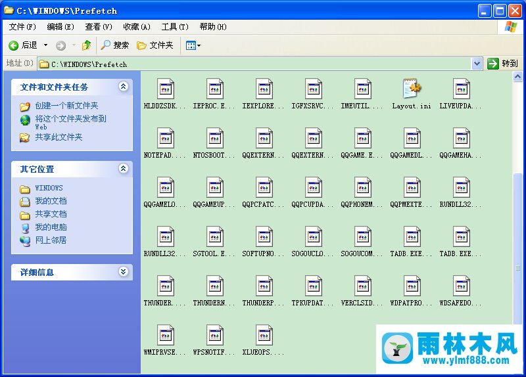Select the IEPROC.E file icon
The image size is (526, 377).
coord(215,89)
